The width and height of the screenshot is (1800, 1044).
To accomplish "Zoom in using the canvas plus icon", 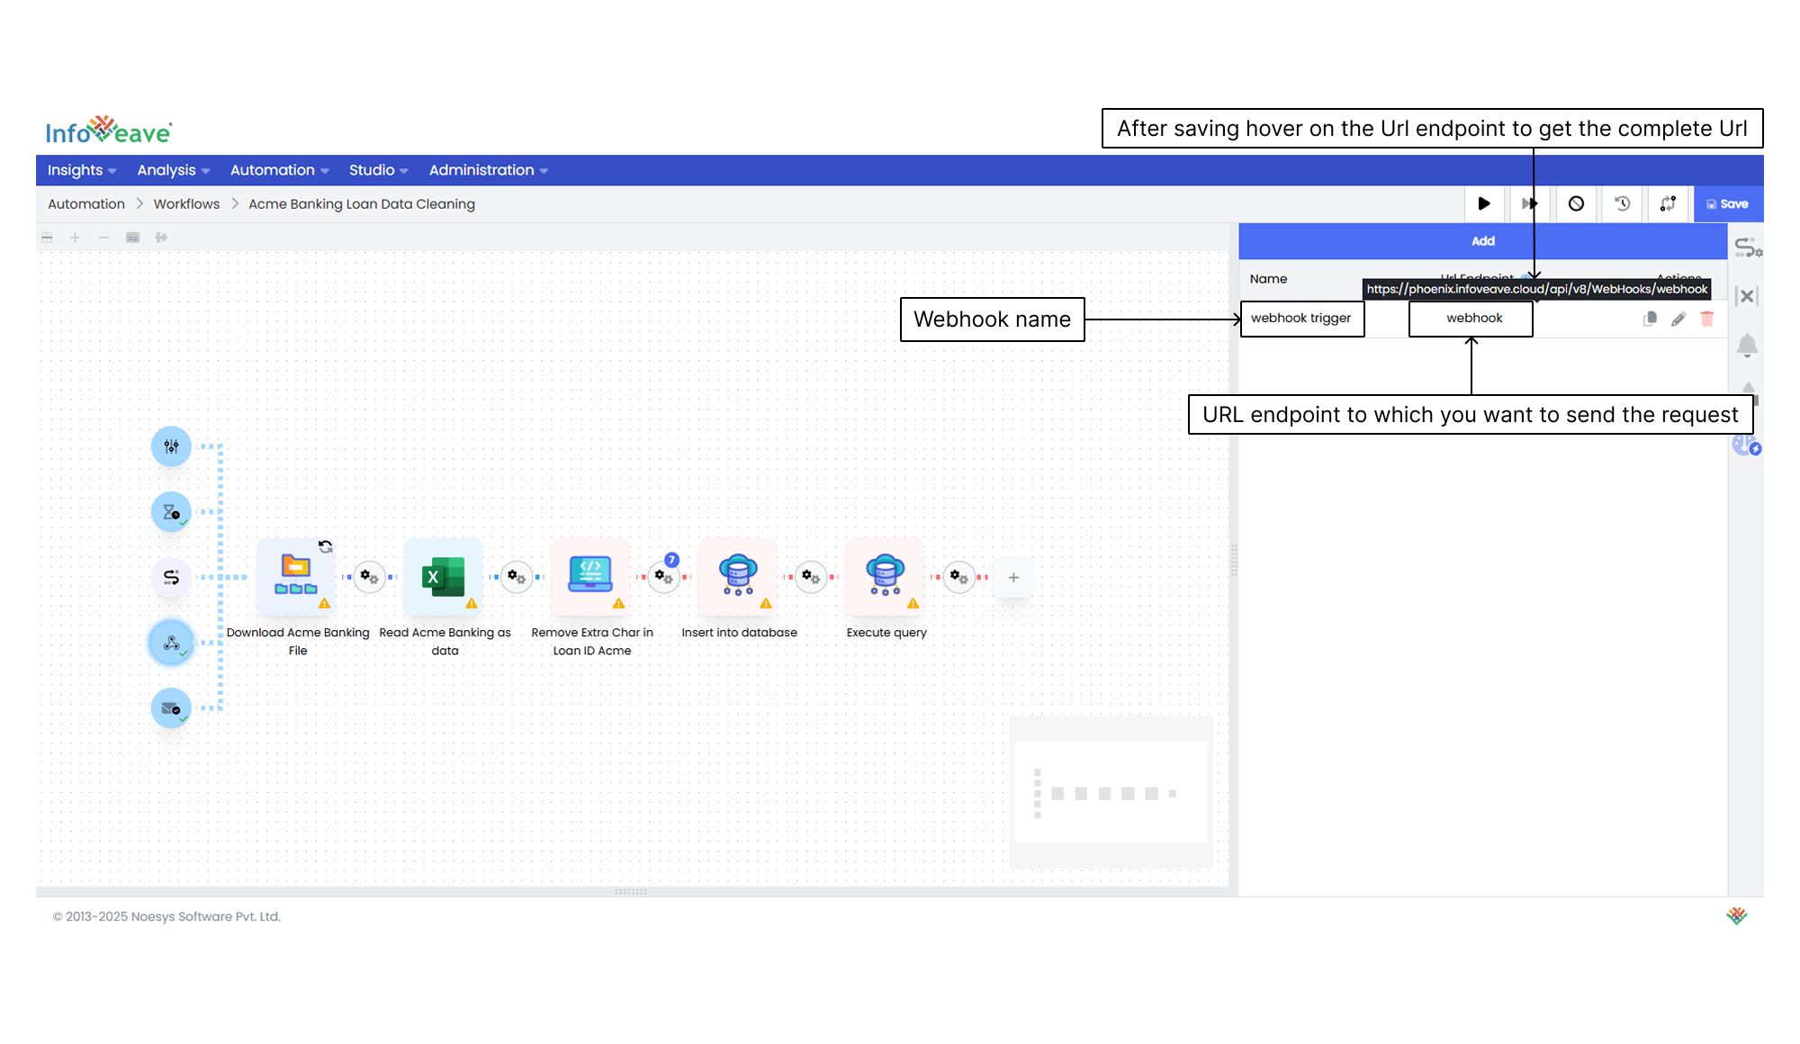I will click(76, 238).
